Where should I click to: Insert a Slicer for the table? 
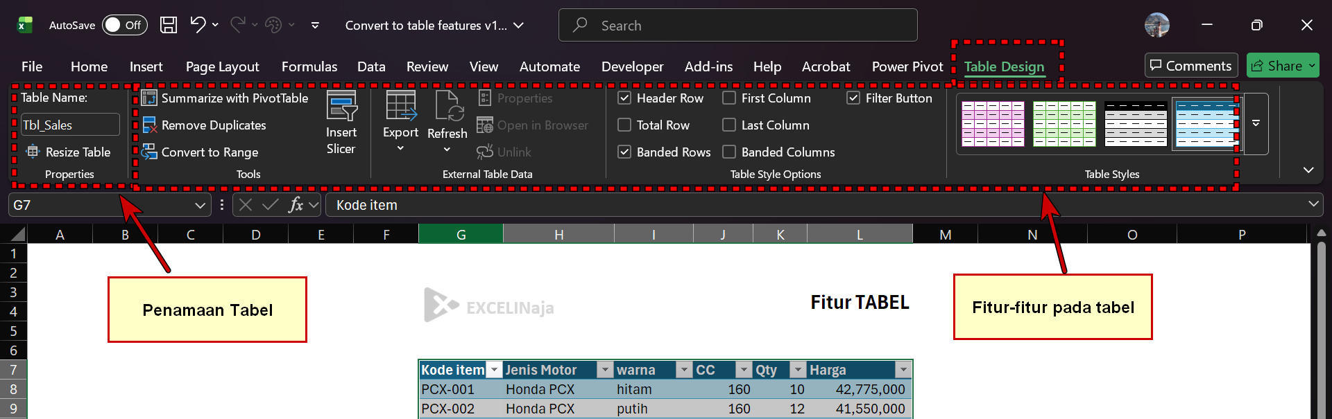[341, 123]
